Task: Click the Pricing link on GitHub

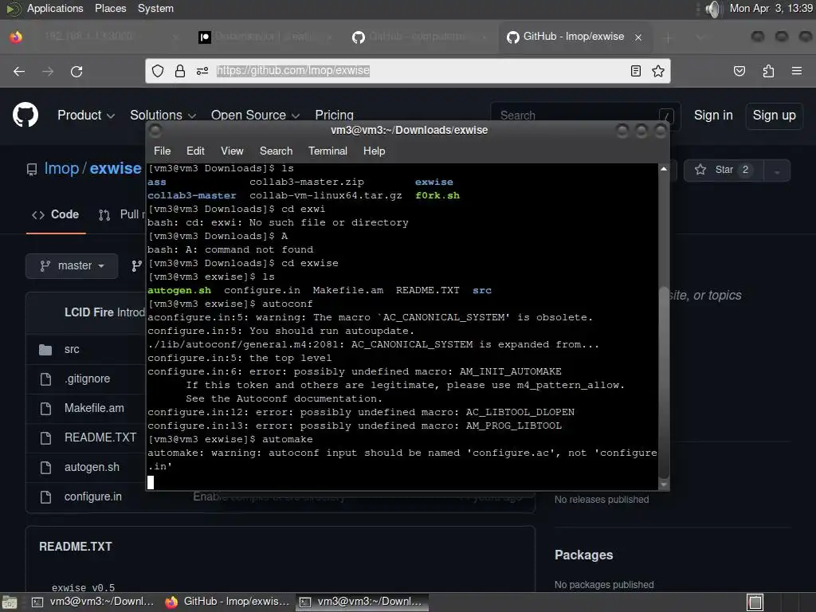Action: 334,115
